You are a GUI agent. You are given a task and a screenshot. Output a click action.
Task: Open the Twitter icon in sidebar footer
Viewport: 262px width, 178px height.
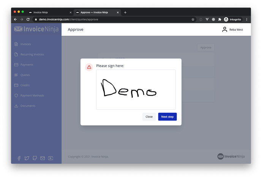27,158
